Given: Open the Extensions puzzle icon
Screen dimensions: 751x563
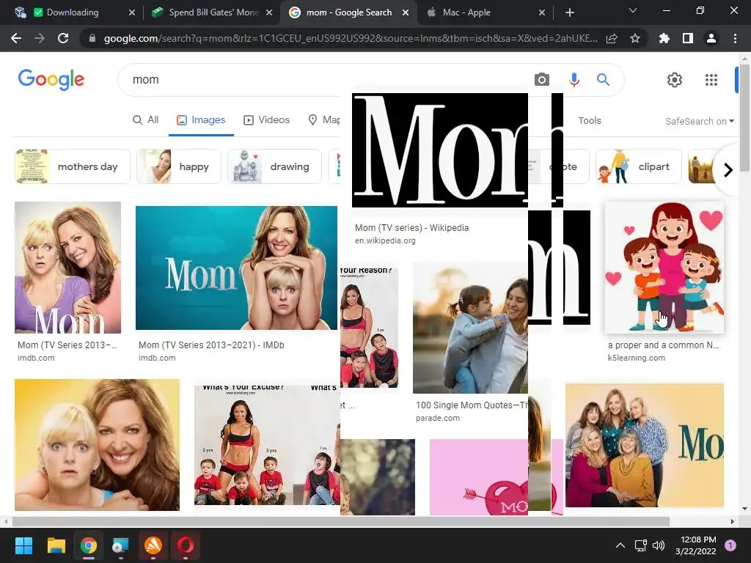Looking at the screenshot, I should point(664,38).
